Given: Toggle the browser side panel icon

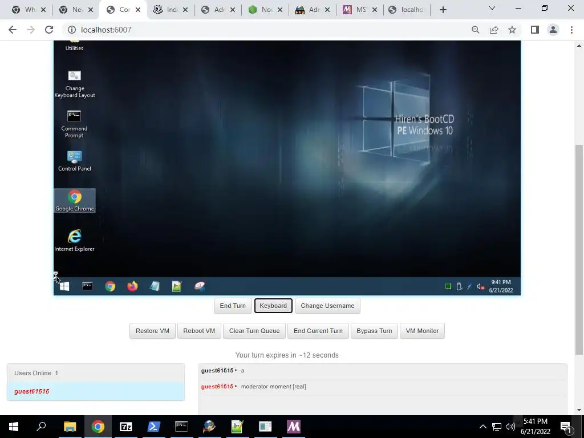Looking at the screenshot, I should (x=535, y=30).
